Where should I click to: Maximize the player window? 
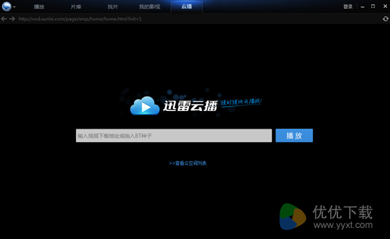tap(373, 6)
